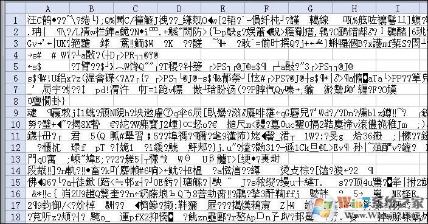Click text "Gv" at start of row 3

(x=32, y=44)
